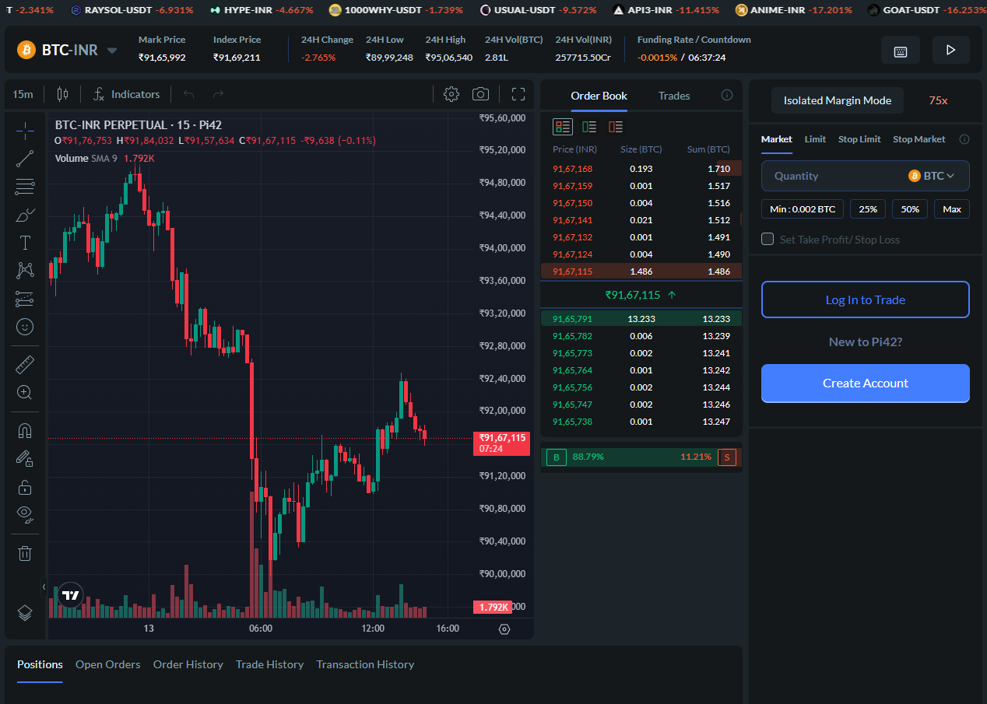Select the text annotation tool
Screen dimensions: 987x704
(25, 243)
